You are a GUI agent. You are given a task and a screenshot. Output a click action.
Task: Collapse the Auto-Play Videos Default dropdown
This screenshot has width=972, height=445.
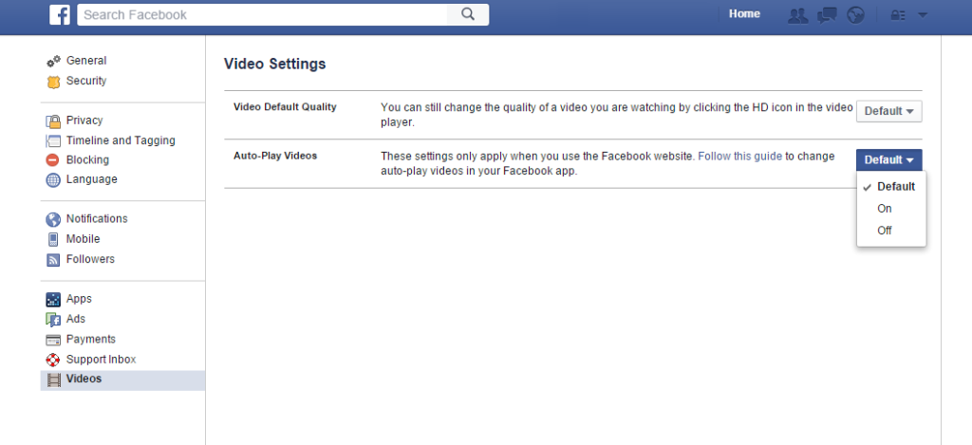(888, 160)
